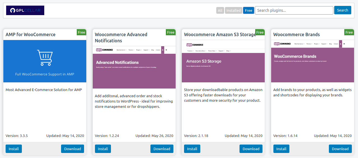Install Woocommerce Advanced Notifications

point(103,149)
